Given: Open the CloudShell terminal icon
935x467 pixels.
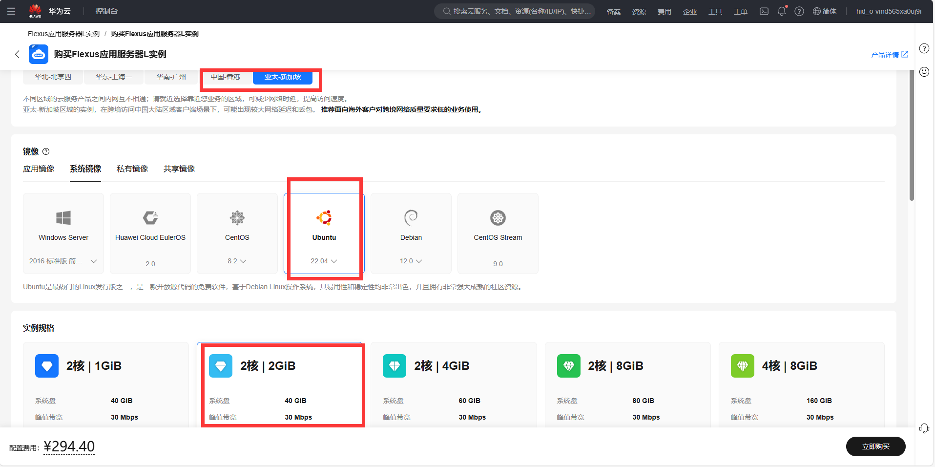Looking at the screenshot, I should 764,11.
